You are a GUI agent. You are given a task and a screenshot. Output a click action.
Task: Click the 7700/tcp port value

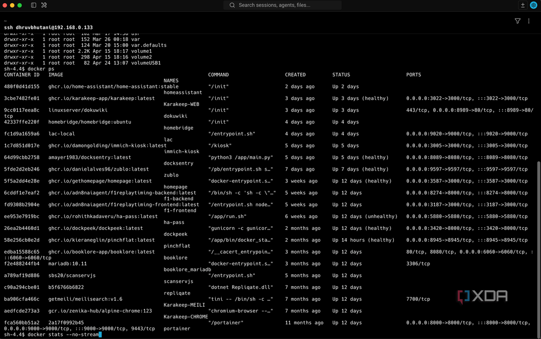[418, 299]
